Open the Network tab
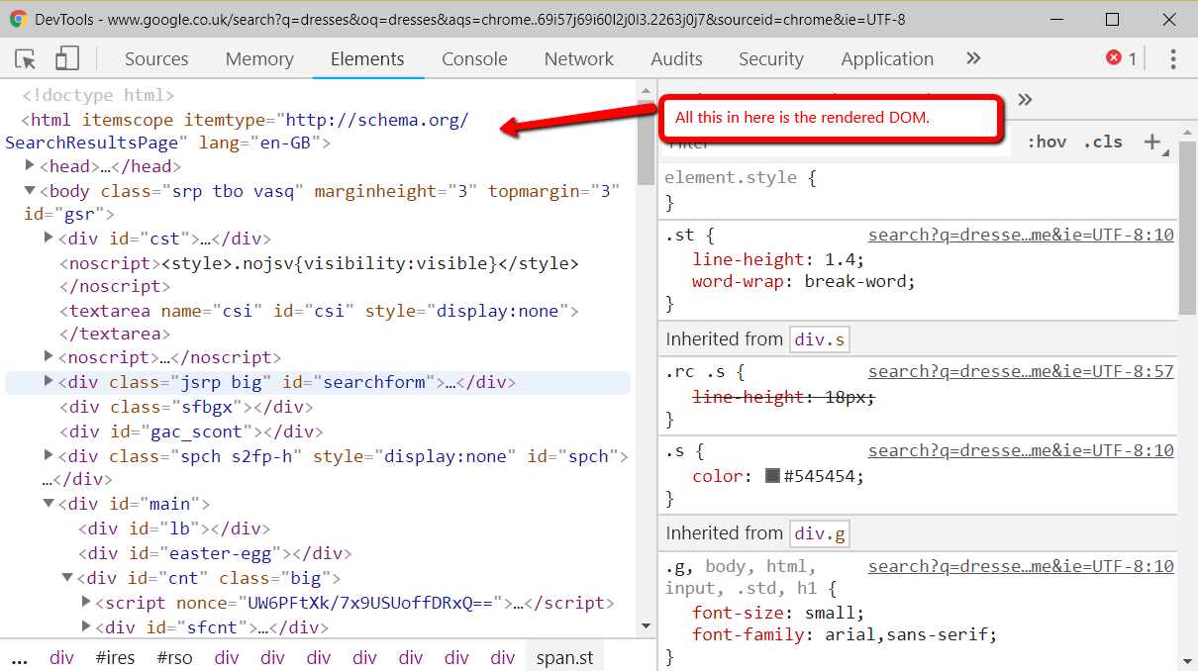1198x671 pixels. 578,59
